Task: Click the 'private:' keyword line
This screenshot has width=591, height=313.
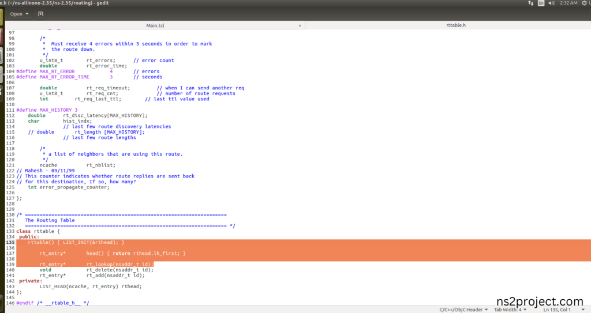Action: click(x=31, y=281)
